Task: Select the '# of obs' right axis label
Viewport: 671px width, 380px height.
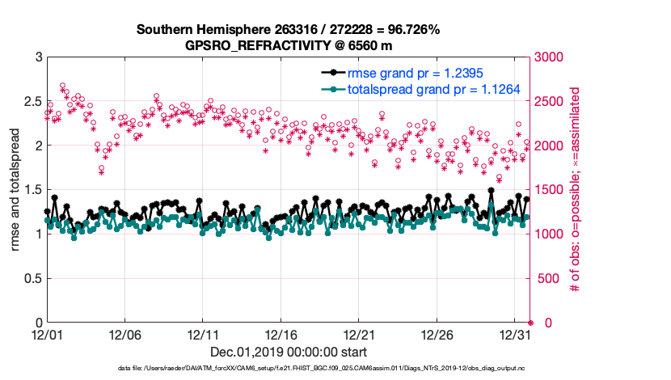Action: click(576, 189)
